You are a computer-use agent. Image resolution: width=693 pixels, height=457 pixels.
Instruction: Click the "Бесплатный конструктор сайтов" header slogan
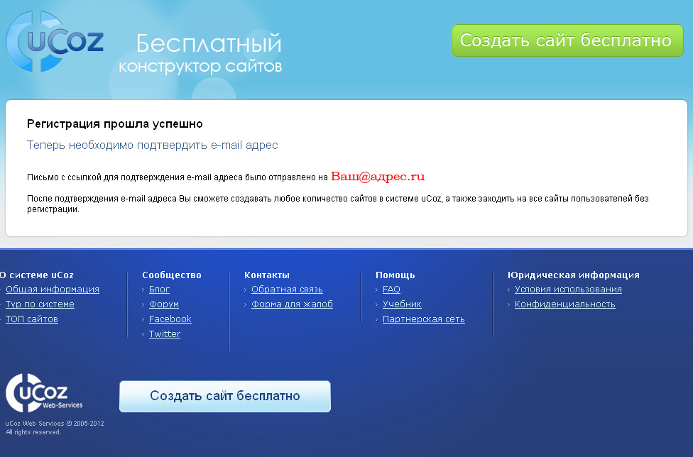(x=200, y=53)
